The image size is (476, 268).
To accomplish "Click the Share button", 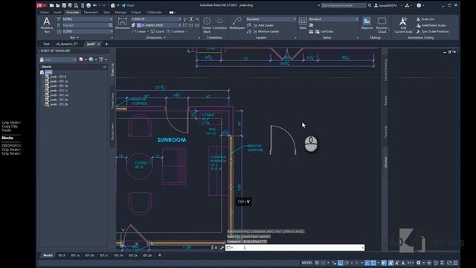I will click(128, 5).
